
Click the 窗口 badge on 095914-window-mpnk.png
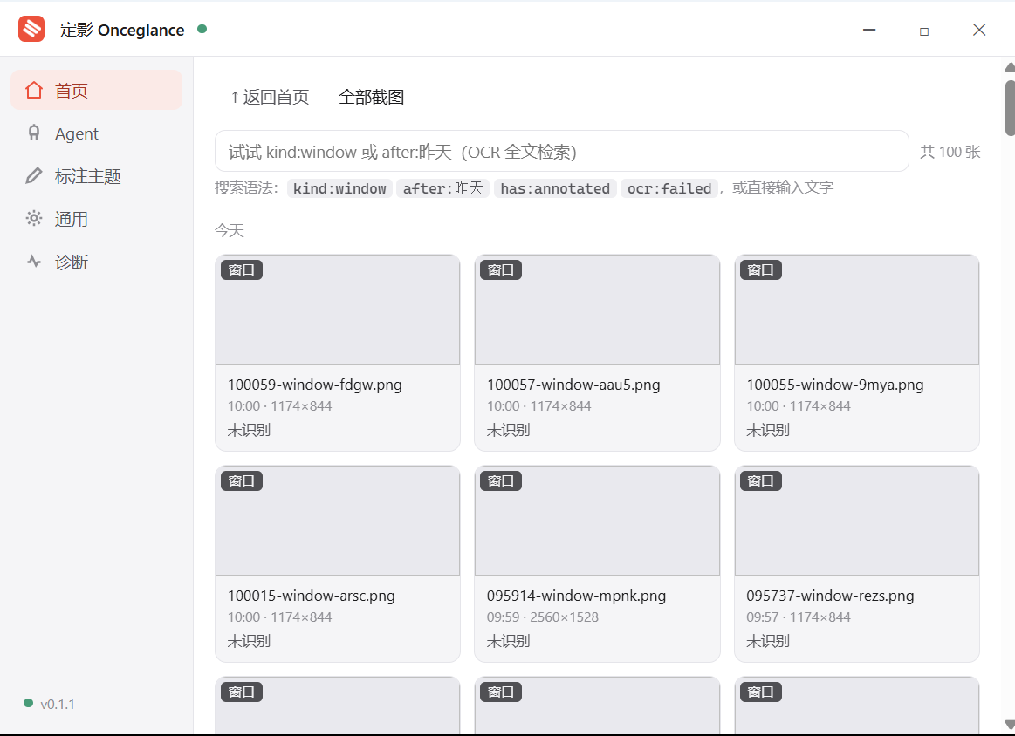tap(501, 481)
